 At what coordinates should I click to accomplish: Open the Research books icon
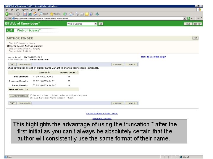(x=91, y=14)
